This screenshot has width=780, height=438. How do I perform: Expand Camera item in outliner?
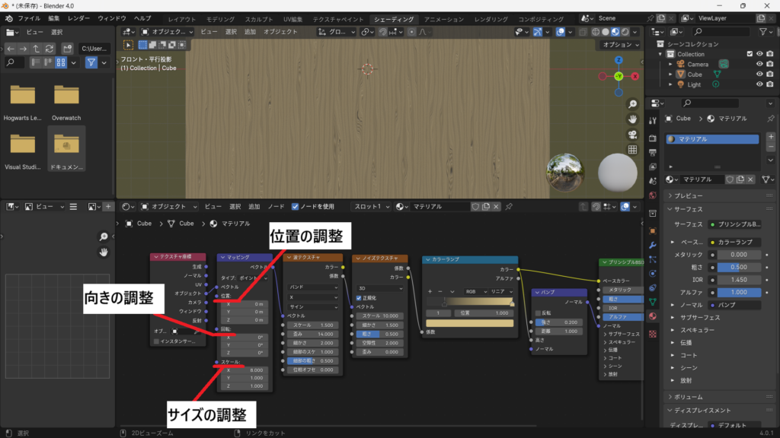(x=670, y=65)
